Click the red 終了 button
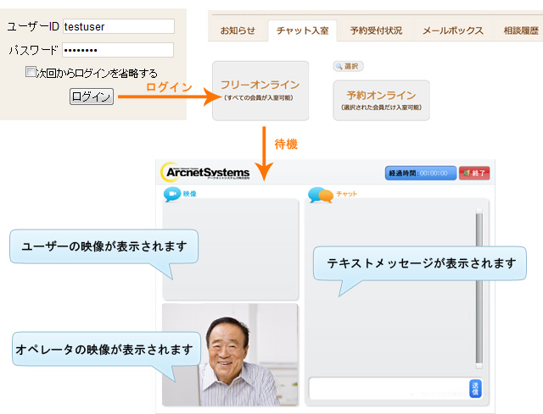Image resolution: width=543 pixels, height=414 pixels. [474, 173]
